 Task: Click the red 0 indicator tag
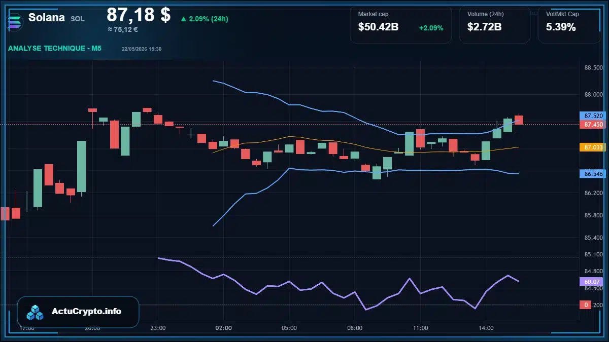586,305
